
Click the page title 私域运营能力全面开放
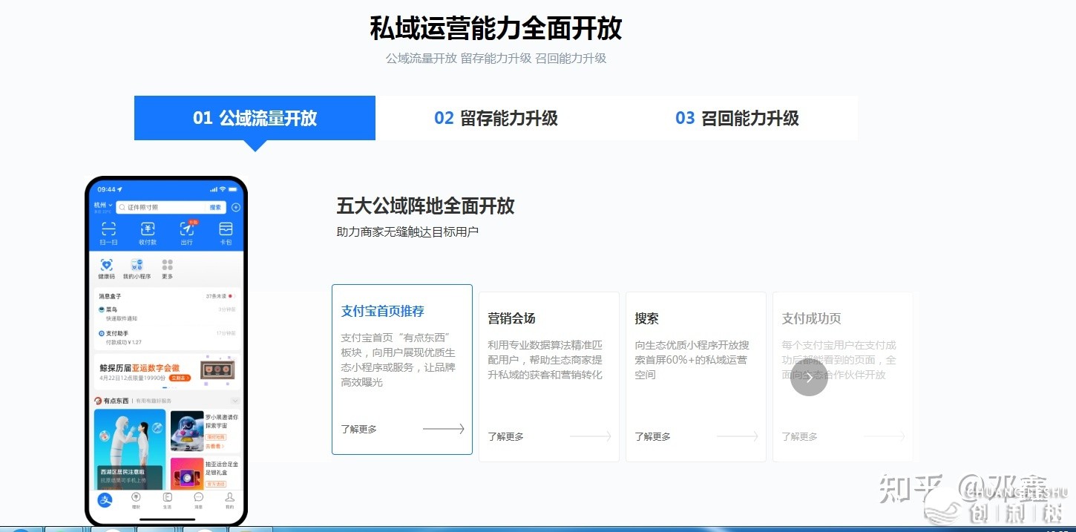click(x=496, y=28)
